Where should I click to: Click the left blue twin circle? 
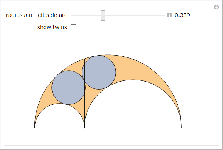click(x=69, y=88)
